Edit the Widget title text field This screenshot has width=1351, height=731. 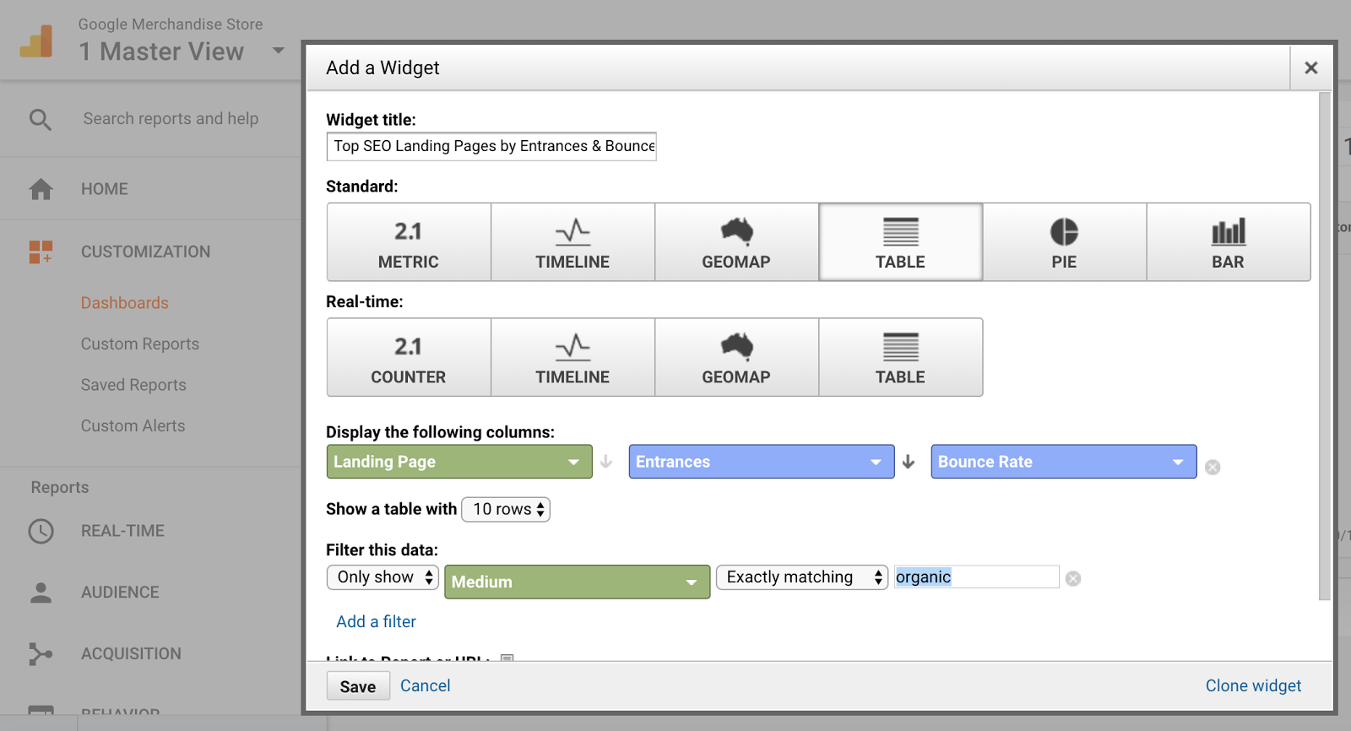click(x=491, y=146)
